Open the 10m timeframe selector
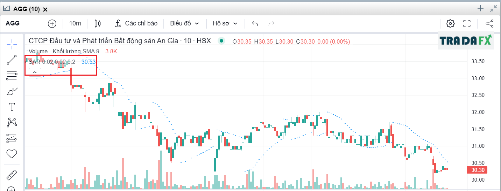The image size is (501, 191). (x=75, y=23)
